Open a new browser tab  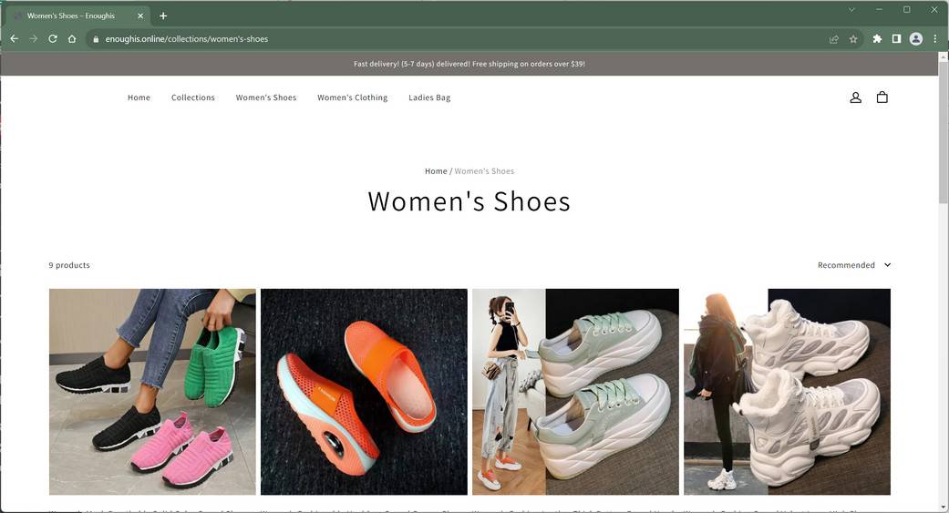point(163,15)
